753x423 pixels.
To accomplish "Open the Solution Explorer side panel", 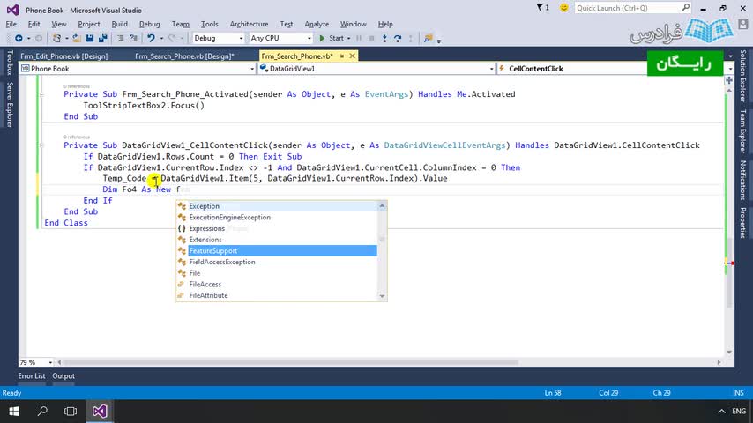I will coord(743,76).
